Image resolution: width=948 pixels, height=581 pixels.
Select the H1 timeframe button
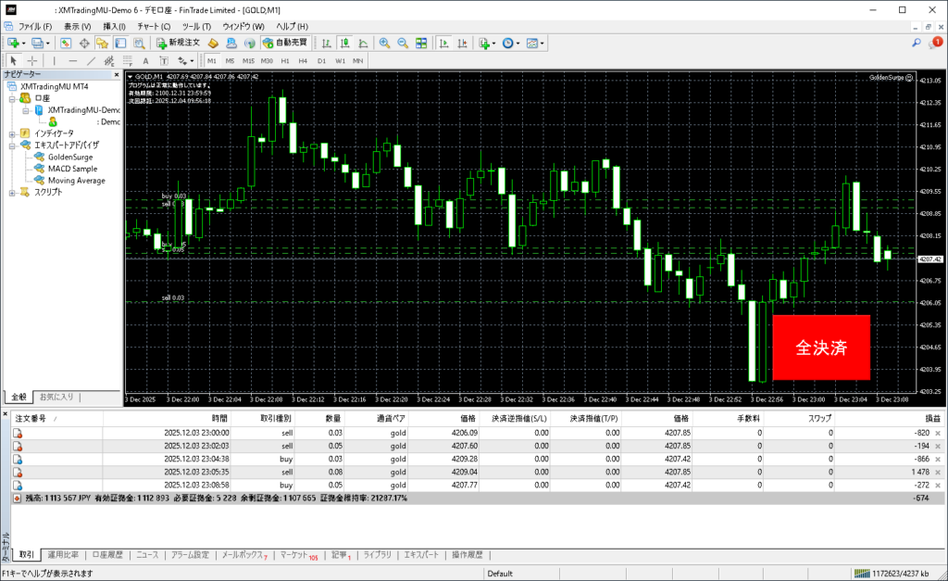285,60
